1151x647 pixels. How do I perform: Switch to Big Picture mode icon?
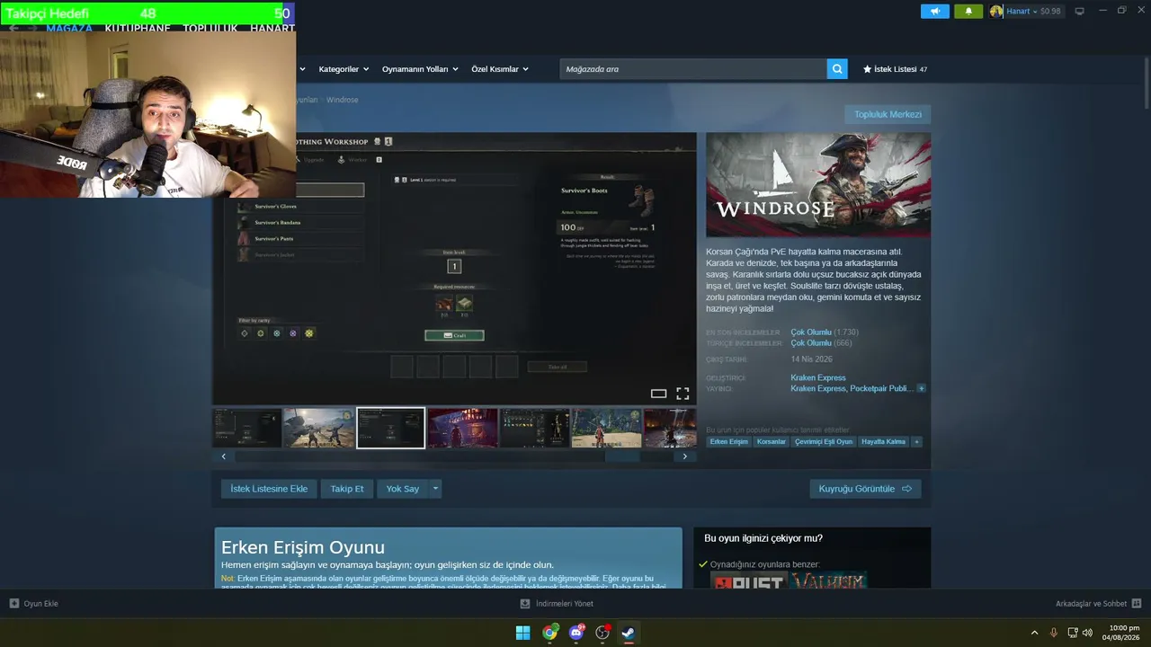click(1079, 12)
